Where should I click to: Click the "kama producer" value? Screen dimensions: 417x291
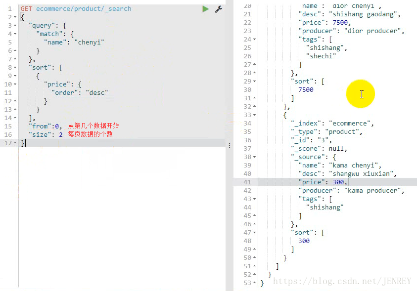[372, 191]
